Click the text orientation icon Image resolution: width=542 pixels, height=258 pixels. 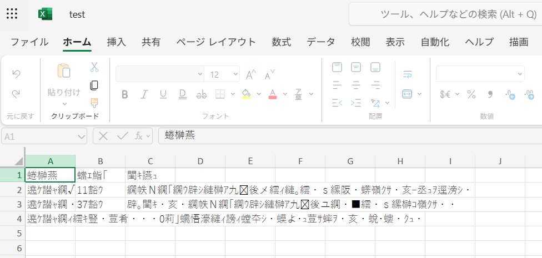375,103
